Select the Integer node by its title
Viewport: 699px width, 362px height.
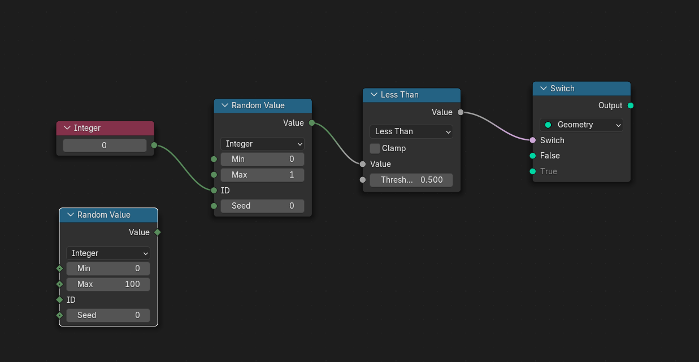[87, 129]
